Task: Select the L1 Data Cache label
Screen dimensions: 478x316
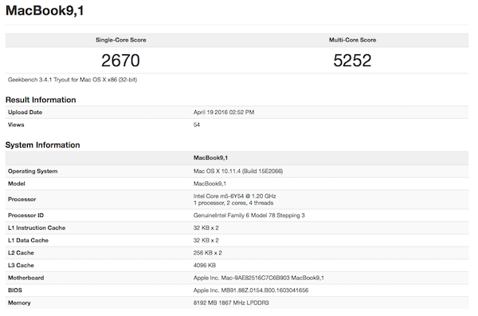Action: tap(28, 240)
